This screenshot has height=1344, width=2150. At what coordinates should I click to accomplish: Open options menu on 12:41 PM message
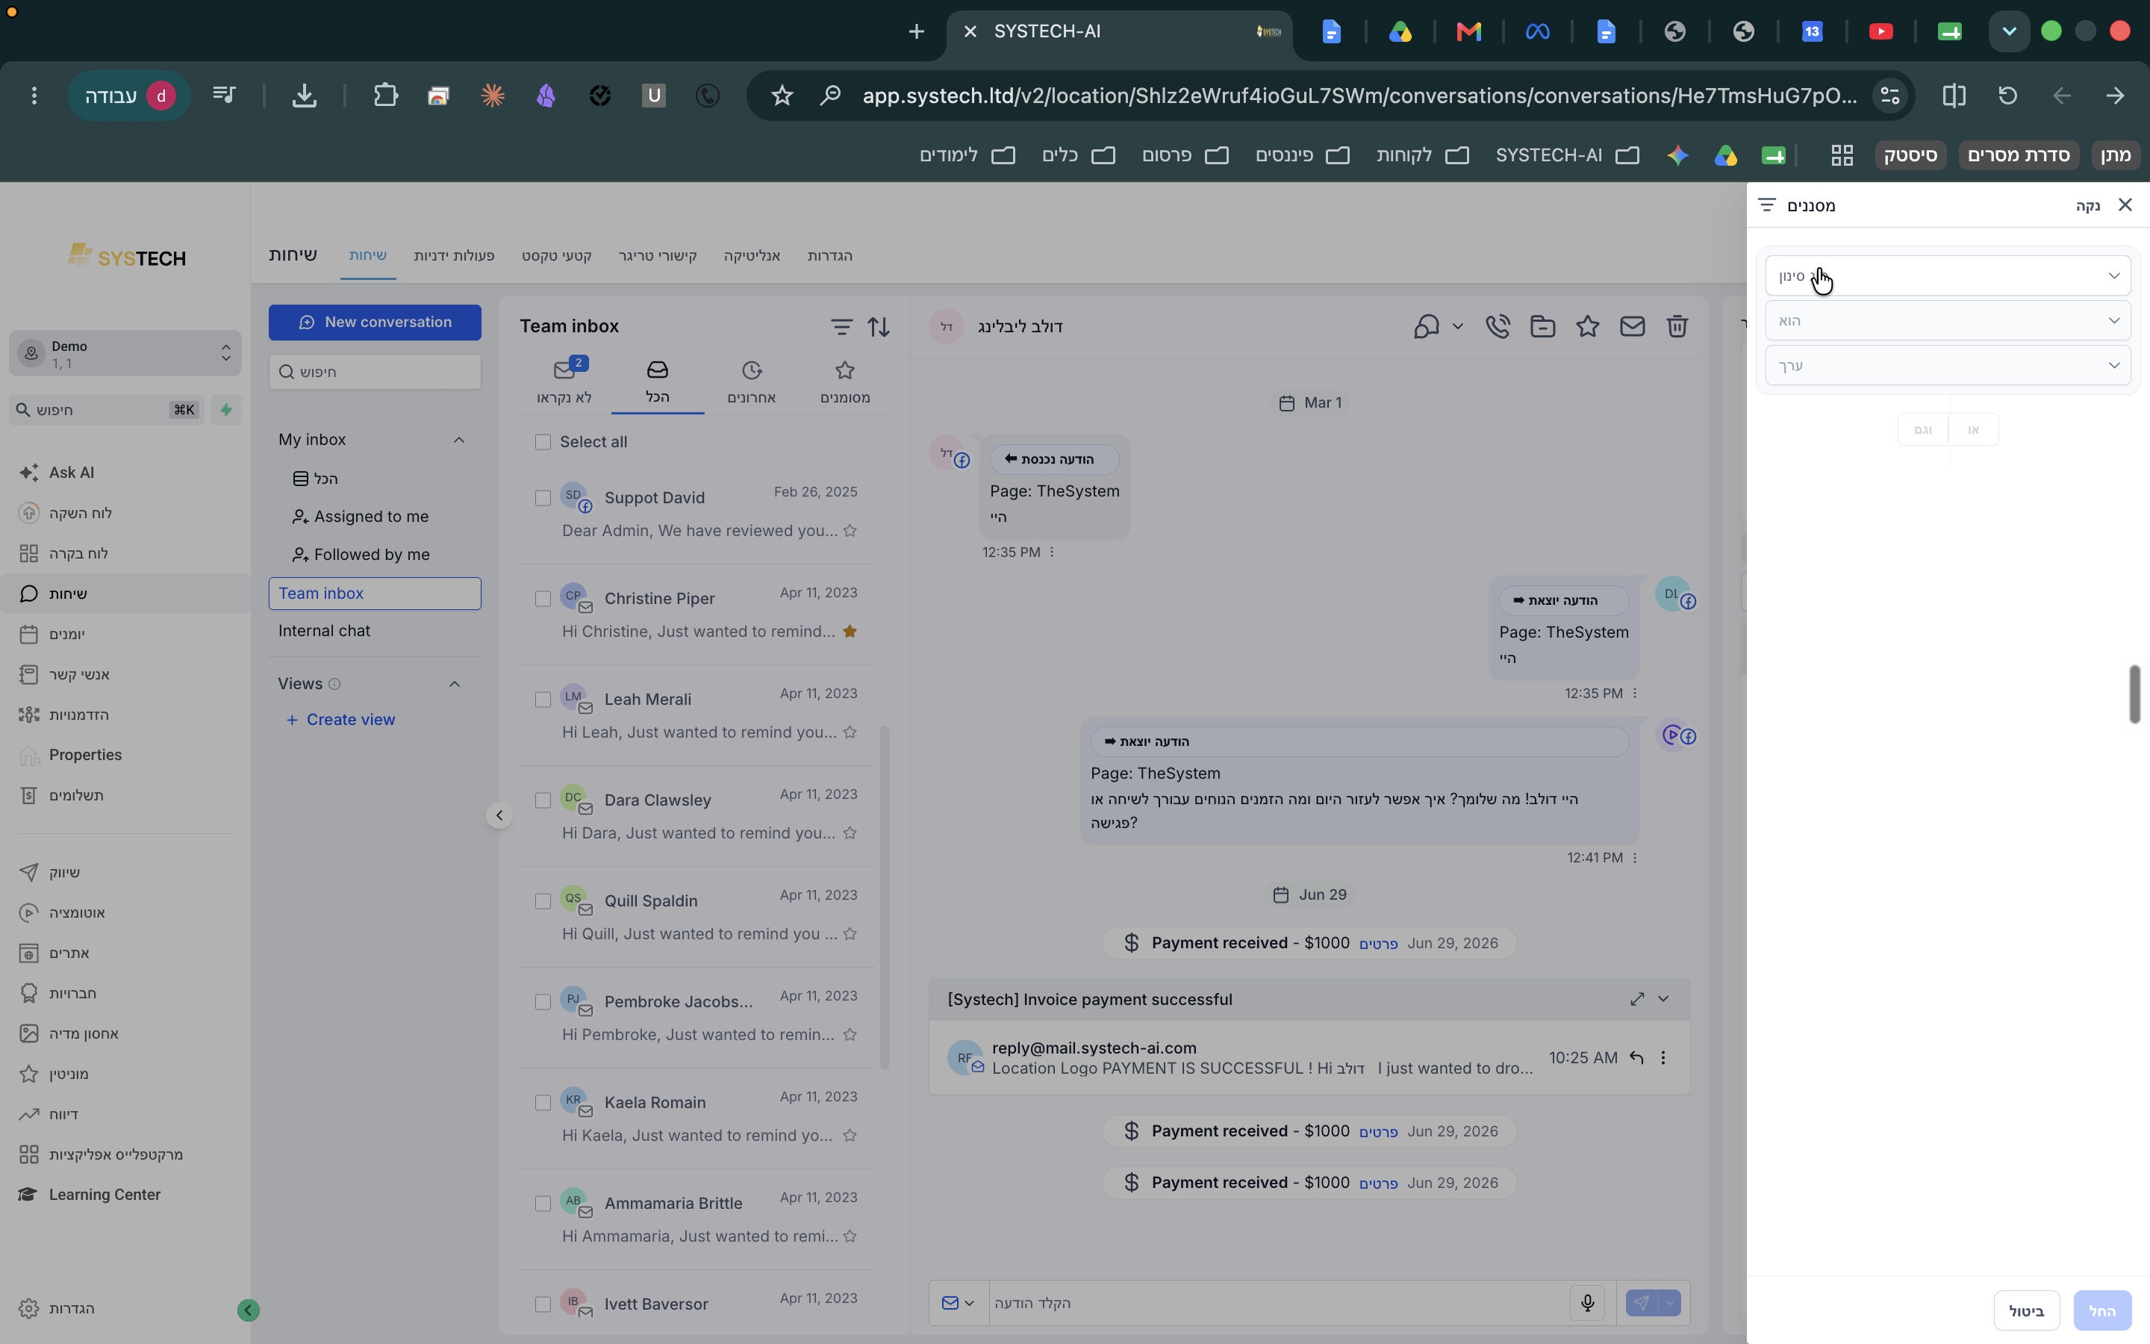1635,858
